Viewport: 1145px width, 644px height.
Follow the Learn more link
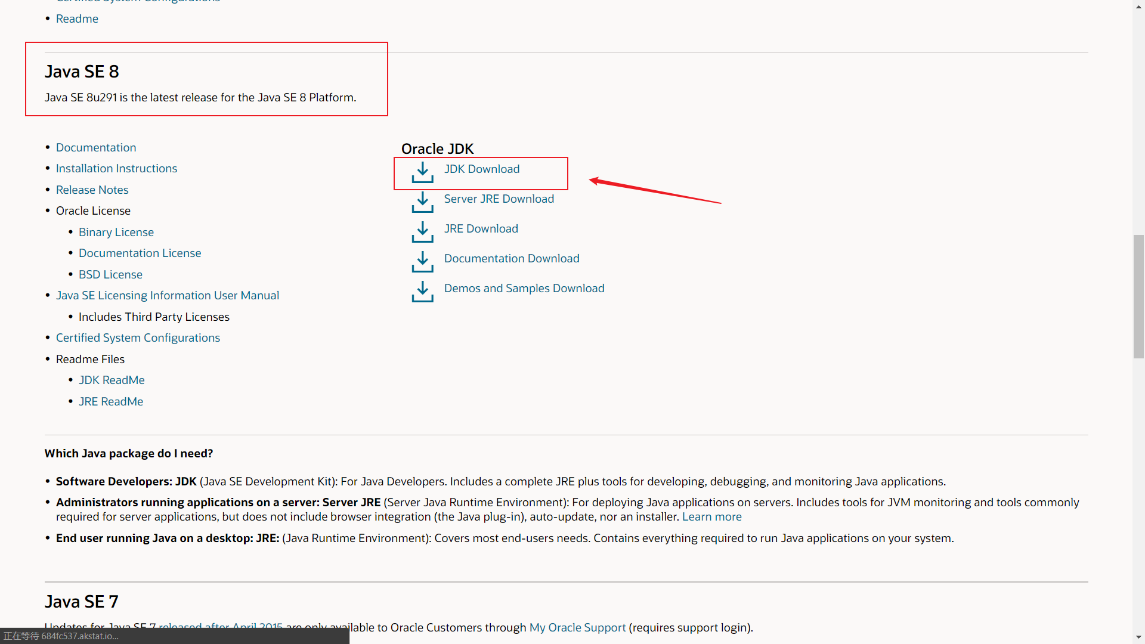712,517
